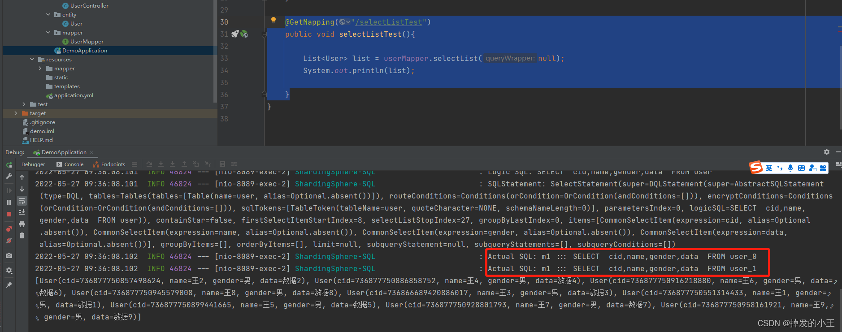Switch to the Debugger tab
Screen dimensions: 842x332
[x=33, y=164]
